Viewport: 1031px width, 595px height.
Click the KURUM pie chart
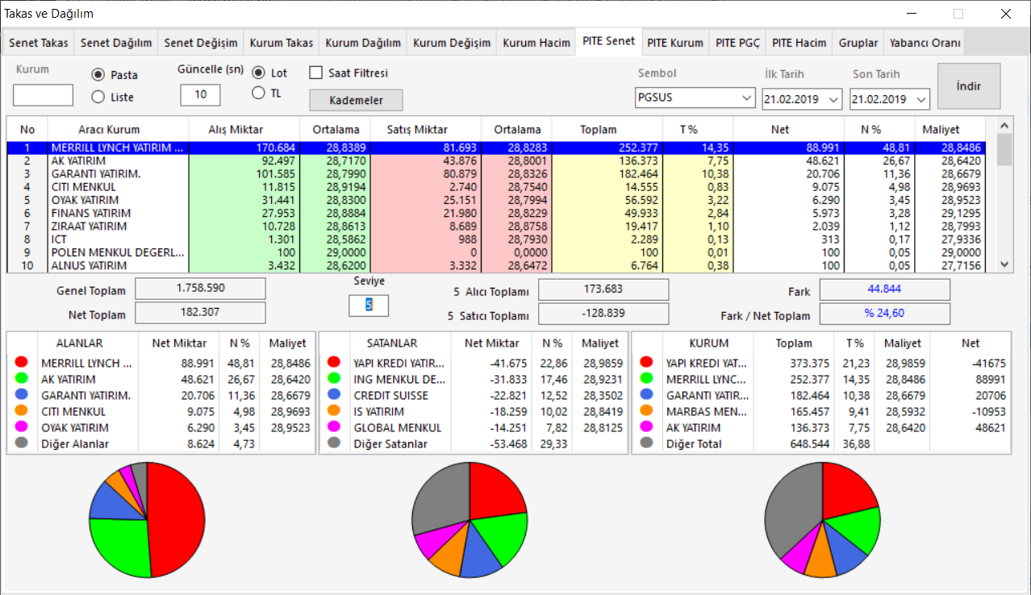point(822,520)
